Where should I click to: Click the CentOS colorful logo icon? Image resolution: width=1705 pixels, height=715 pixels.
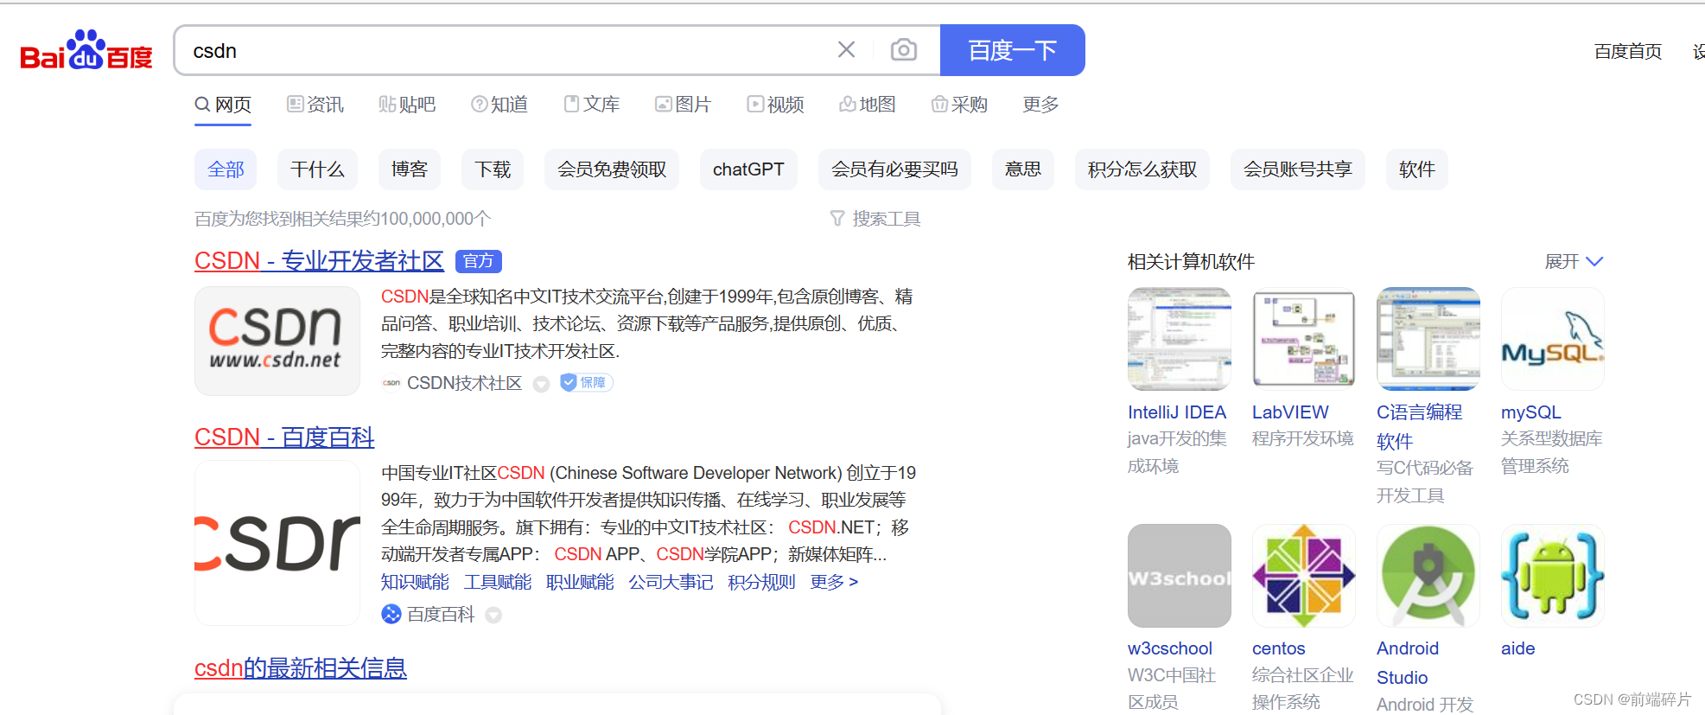pos(1304,576)
